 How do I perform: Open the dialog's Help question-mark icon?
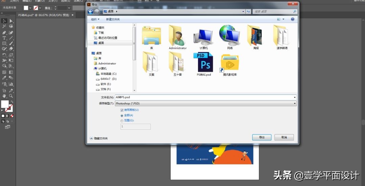pos(293,19)
